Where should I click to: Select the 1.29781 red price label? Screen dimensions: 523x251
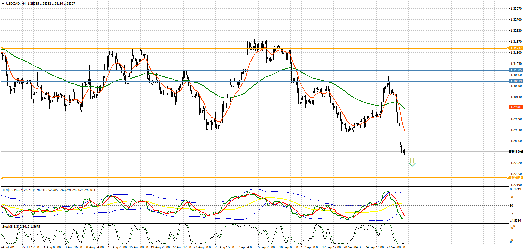(516, 107)
